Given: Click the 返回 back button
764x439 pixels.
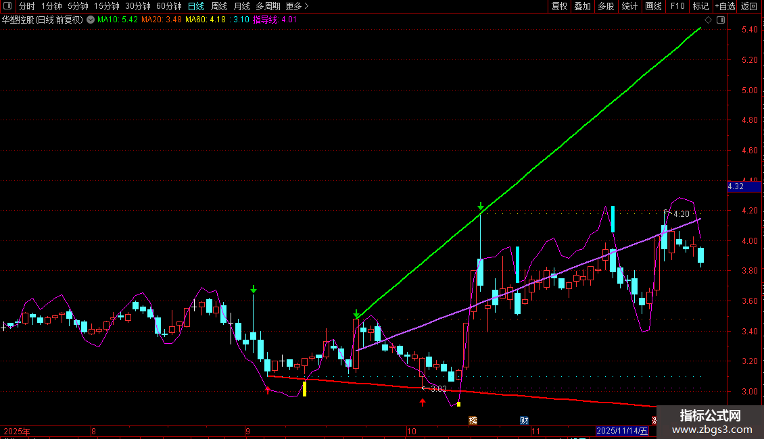Looking at the screenshot, I should click(749, 6).
